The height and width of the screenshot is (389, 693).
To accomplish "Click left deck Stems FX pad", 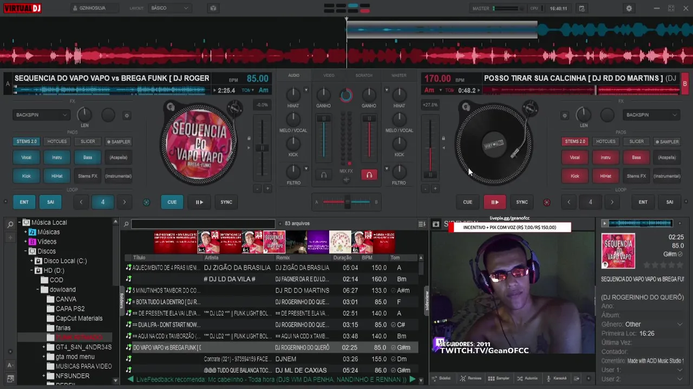I will [x=88, y=176].
